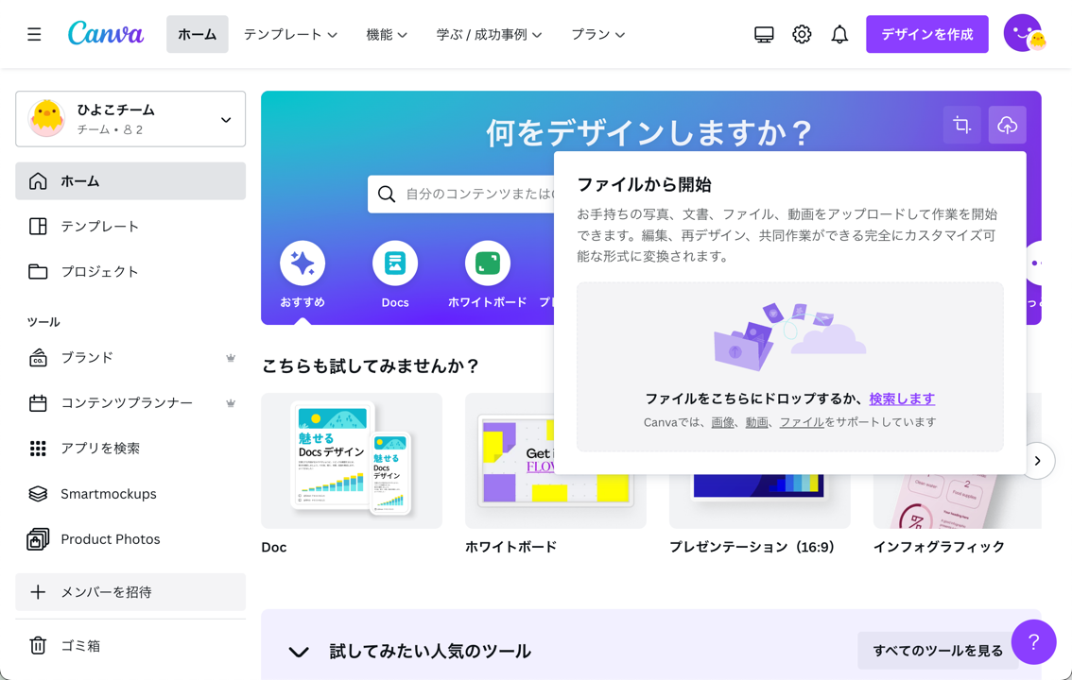Open プロジェクト in the sidebar
The image size is (1072, 680).
(130, 272)
